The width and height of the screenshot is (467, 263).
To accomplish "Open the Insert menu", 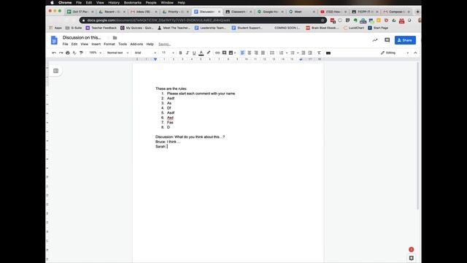I will [96, 44].
